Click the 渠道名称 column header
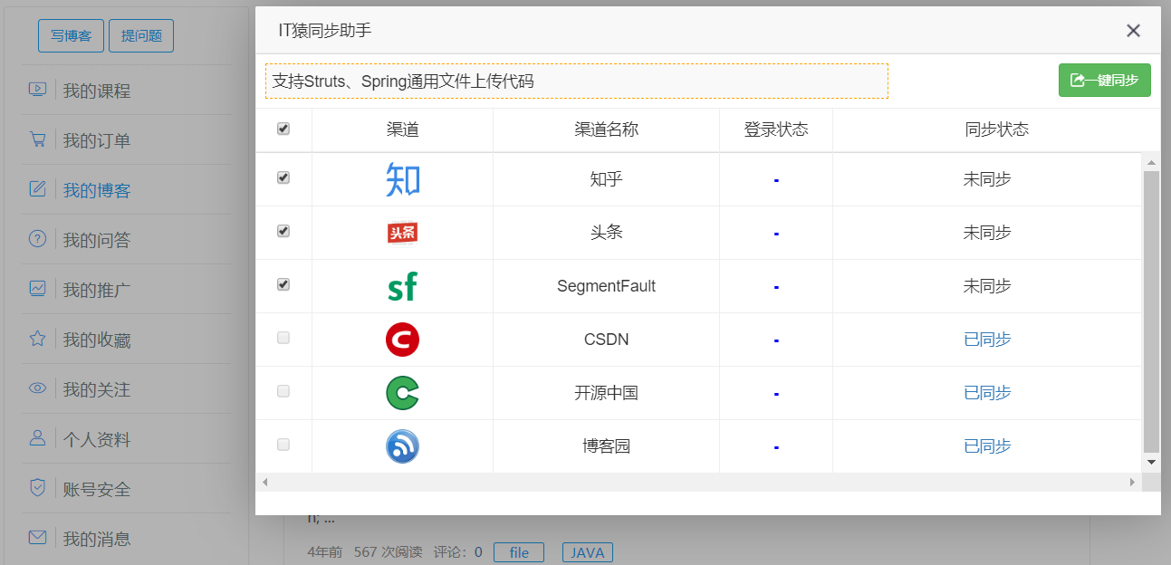The image size is (1171, 565). (x=606, y=129)
